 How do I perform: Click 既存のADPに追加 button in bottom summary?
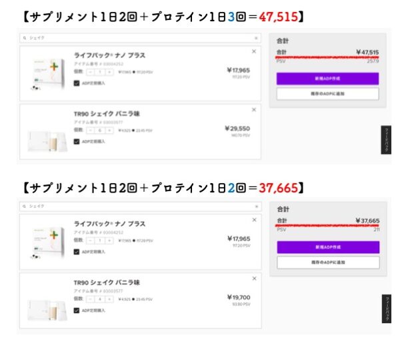pos(328,262)
